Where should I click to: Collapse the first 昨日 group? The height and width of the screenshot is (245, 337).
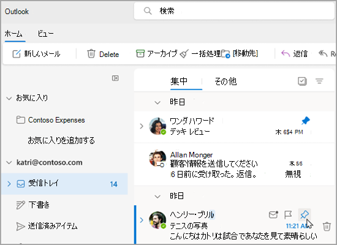coord(157,102)
